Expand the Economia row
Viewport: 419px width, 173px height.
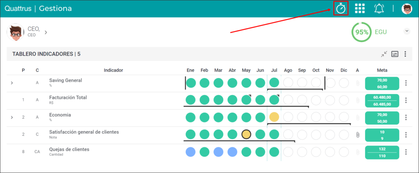[12, 117]
